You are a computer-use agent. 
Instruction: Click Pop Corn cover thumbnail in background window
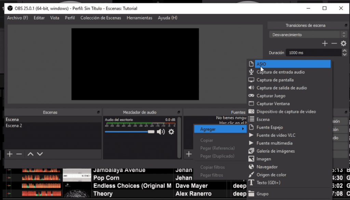pyautogui.click(x=77, y=178)
